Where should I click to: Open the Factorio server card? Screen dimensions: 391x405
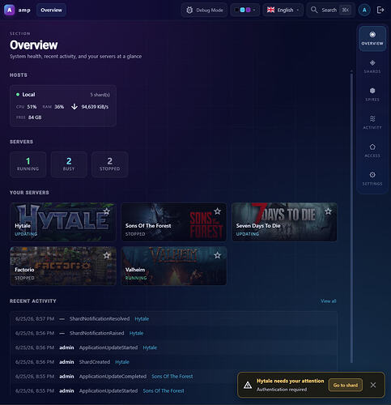[63, 266]
